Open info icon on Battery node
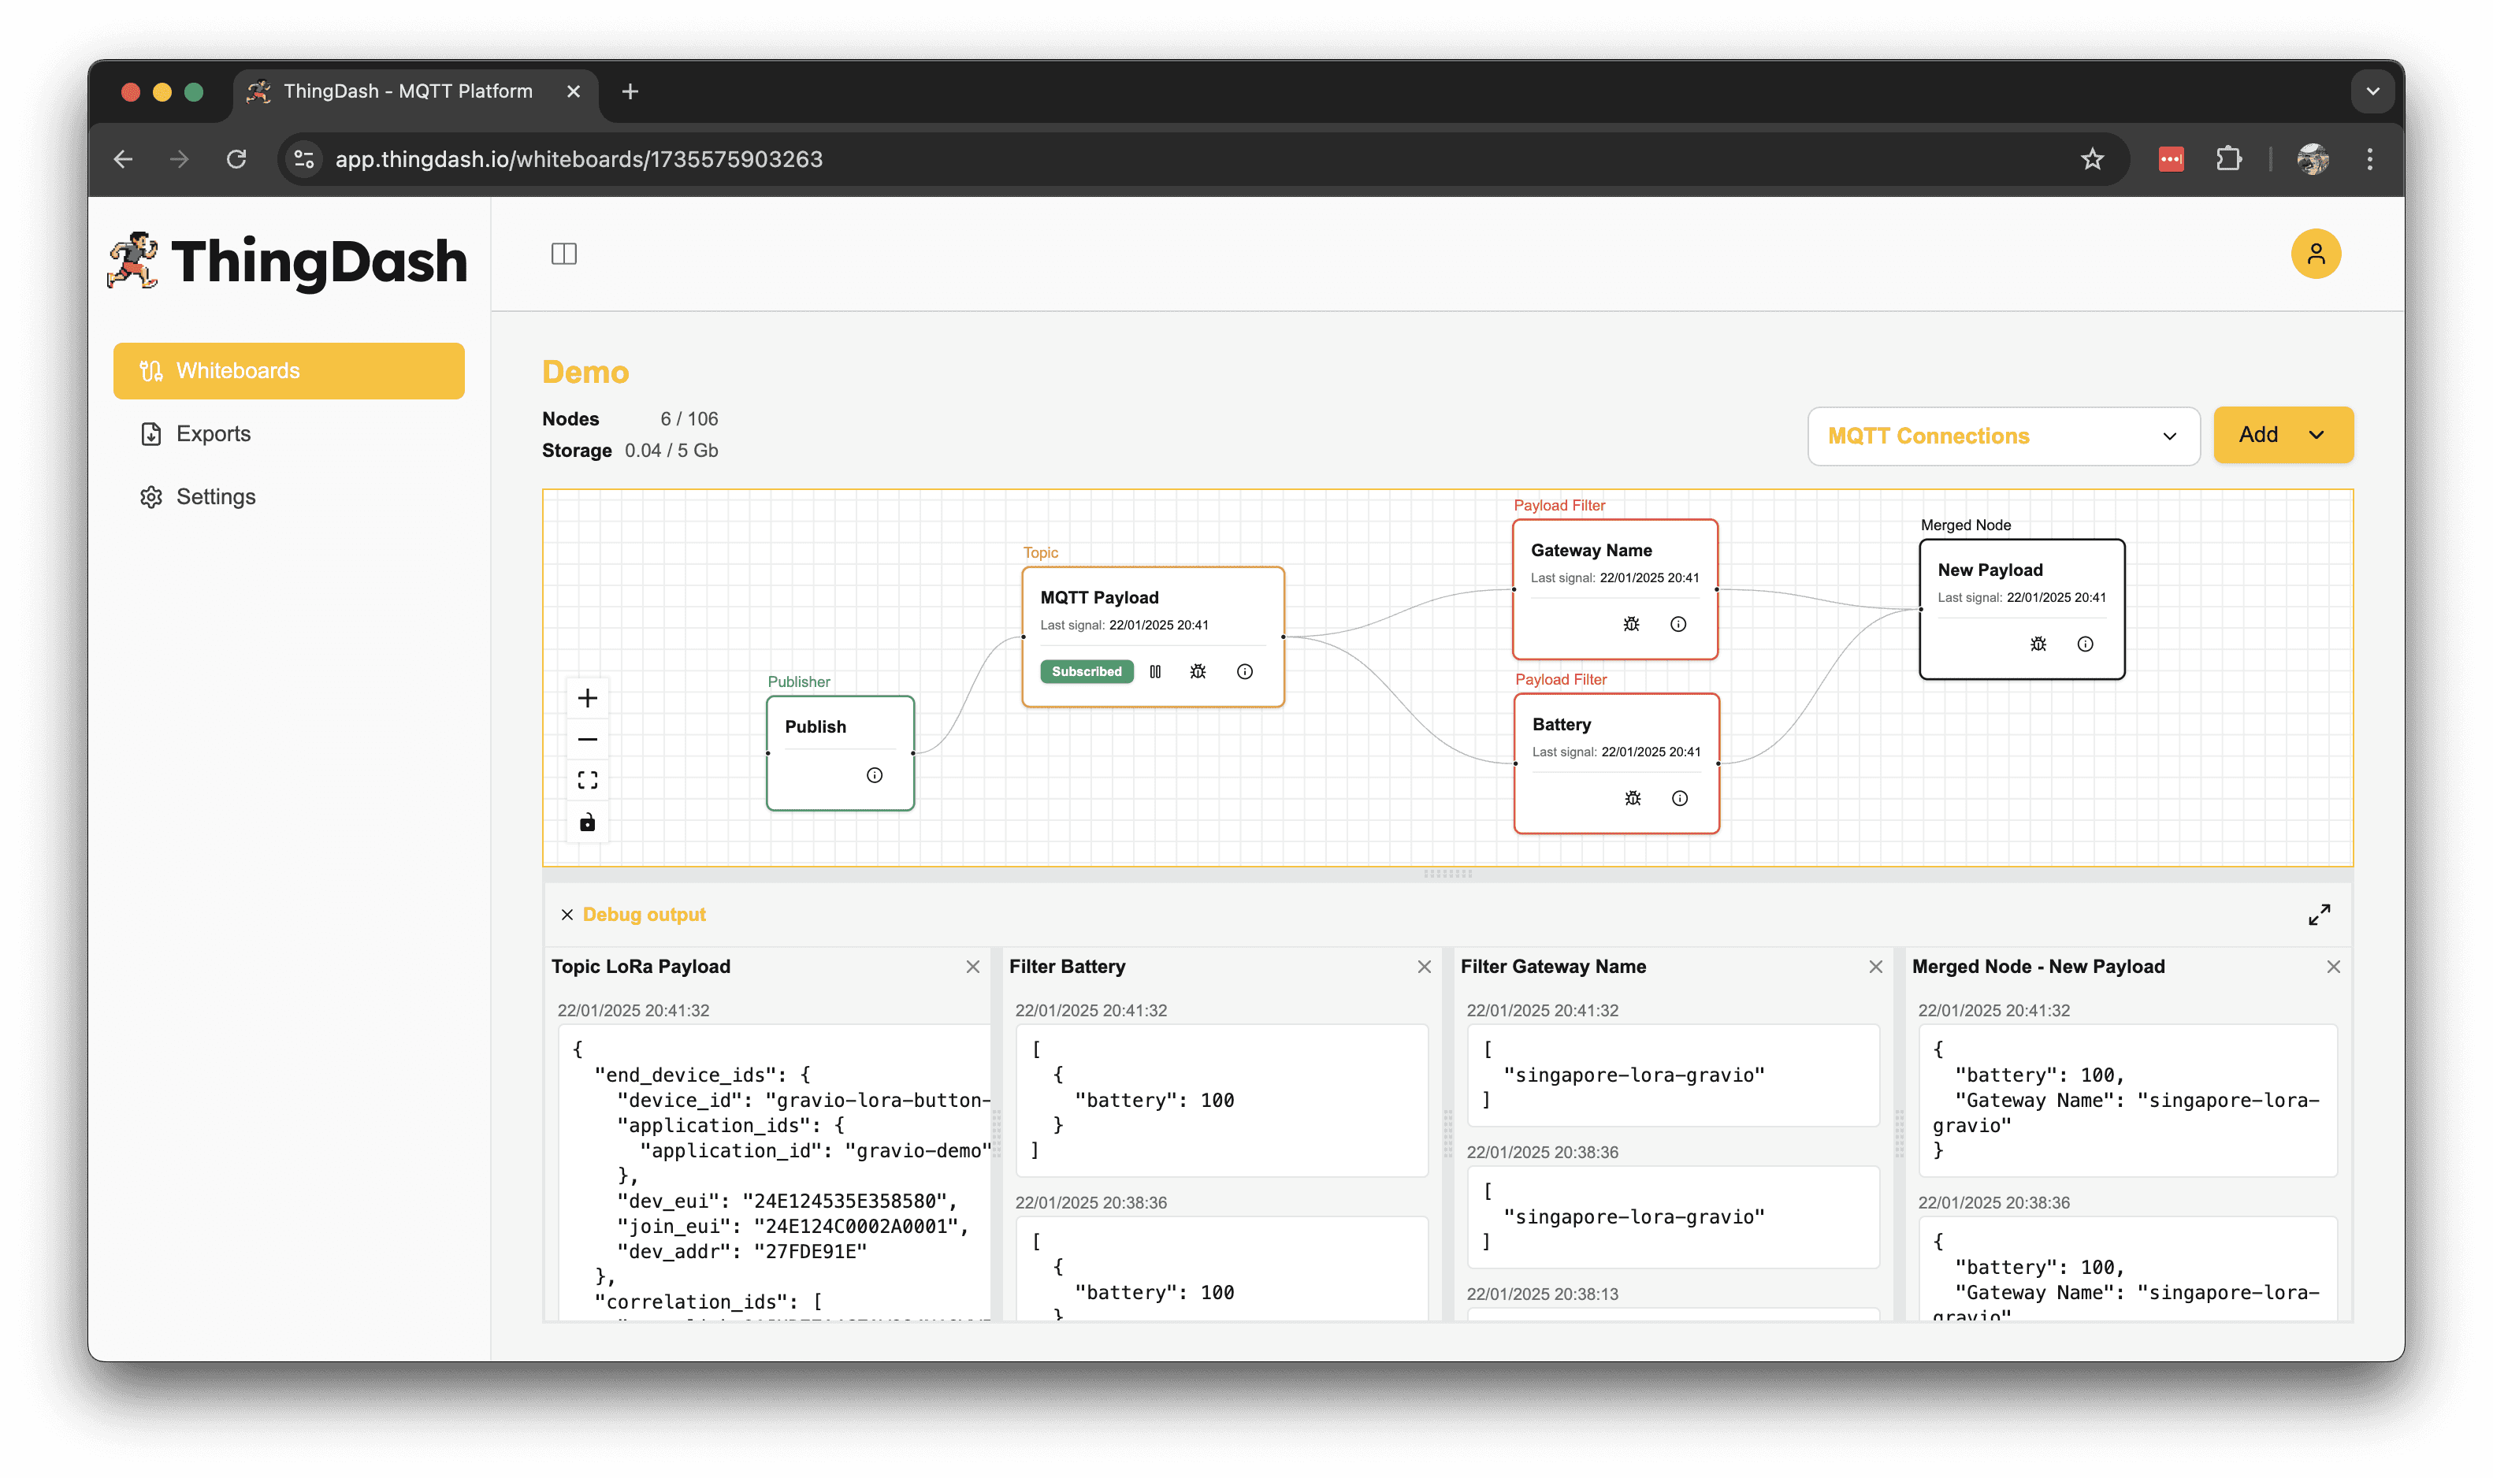The height and width of the screenshot is (1478, 2493). pos(1679,798)
